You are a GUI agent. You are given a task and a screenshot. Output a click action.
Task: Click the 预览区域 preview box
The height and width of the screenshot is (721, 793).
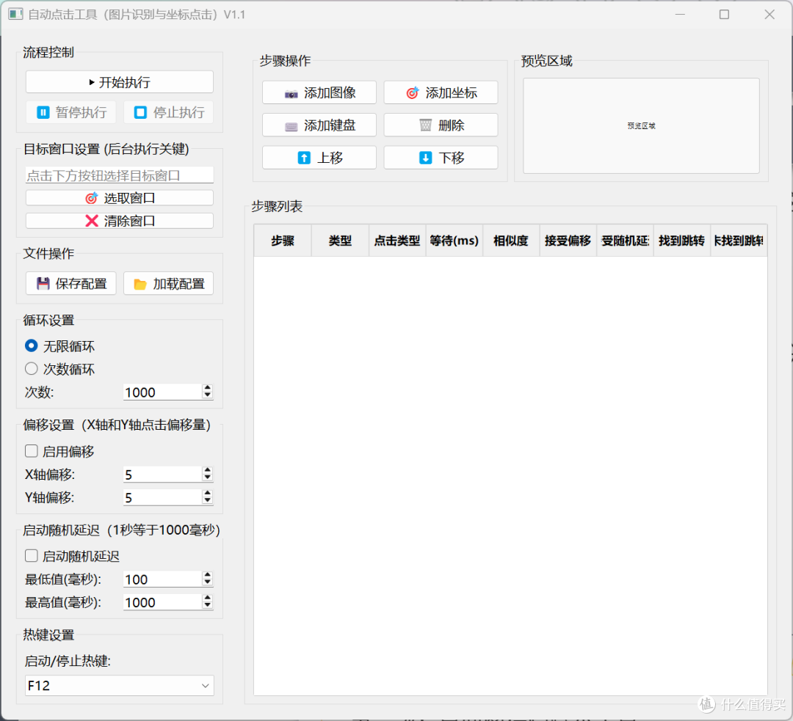[x=641, y=125]
